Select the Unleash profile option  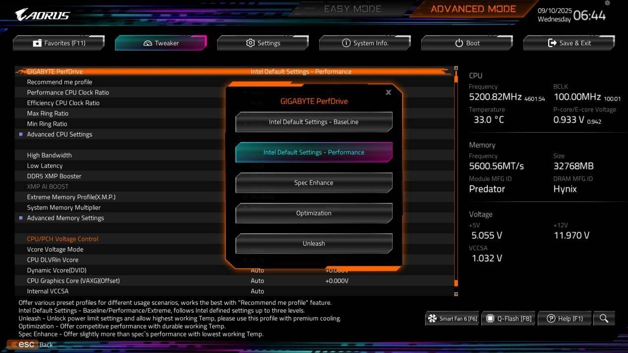[x=314, y=244]
